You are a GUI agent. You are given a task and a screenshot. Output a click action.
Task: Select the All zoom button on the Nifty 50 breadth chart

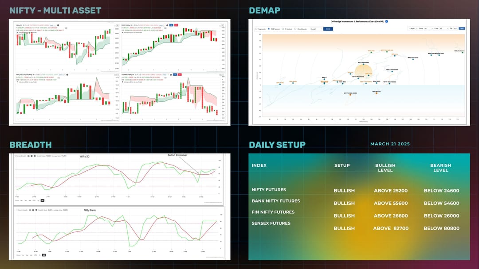point(43,200)
